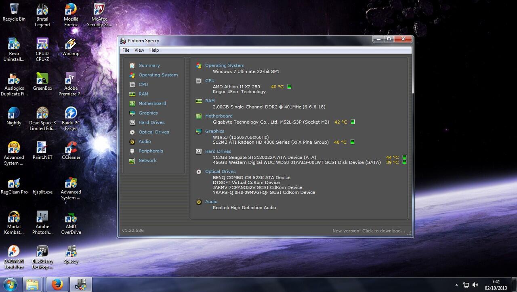Click the volume icon in the system tray
This screenshot has height=292, width=517.
475,285
